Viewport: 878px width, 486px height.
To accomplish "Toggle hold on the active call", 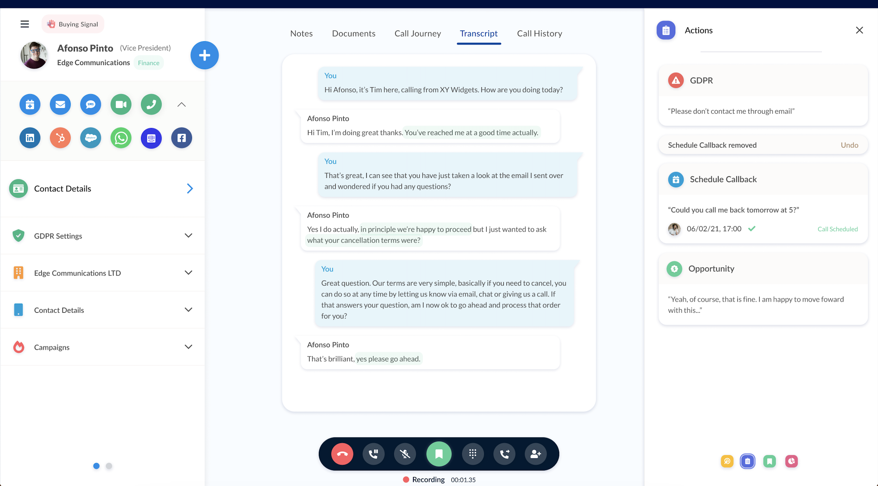I will [x=374, y=454].
